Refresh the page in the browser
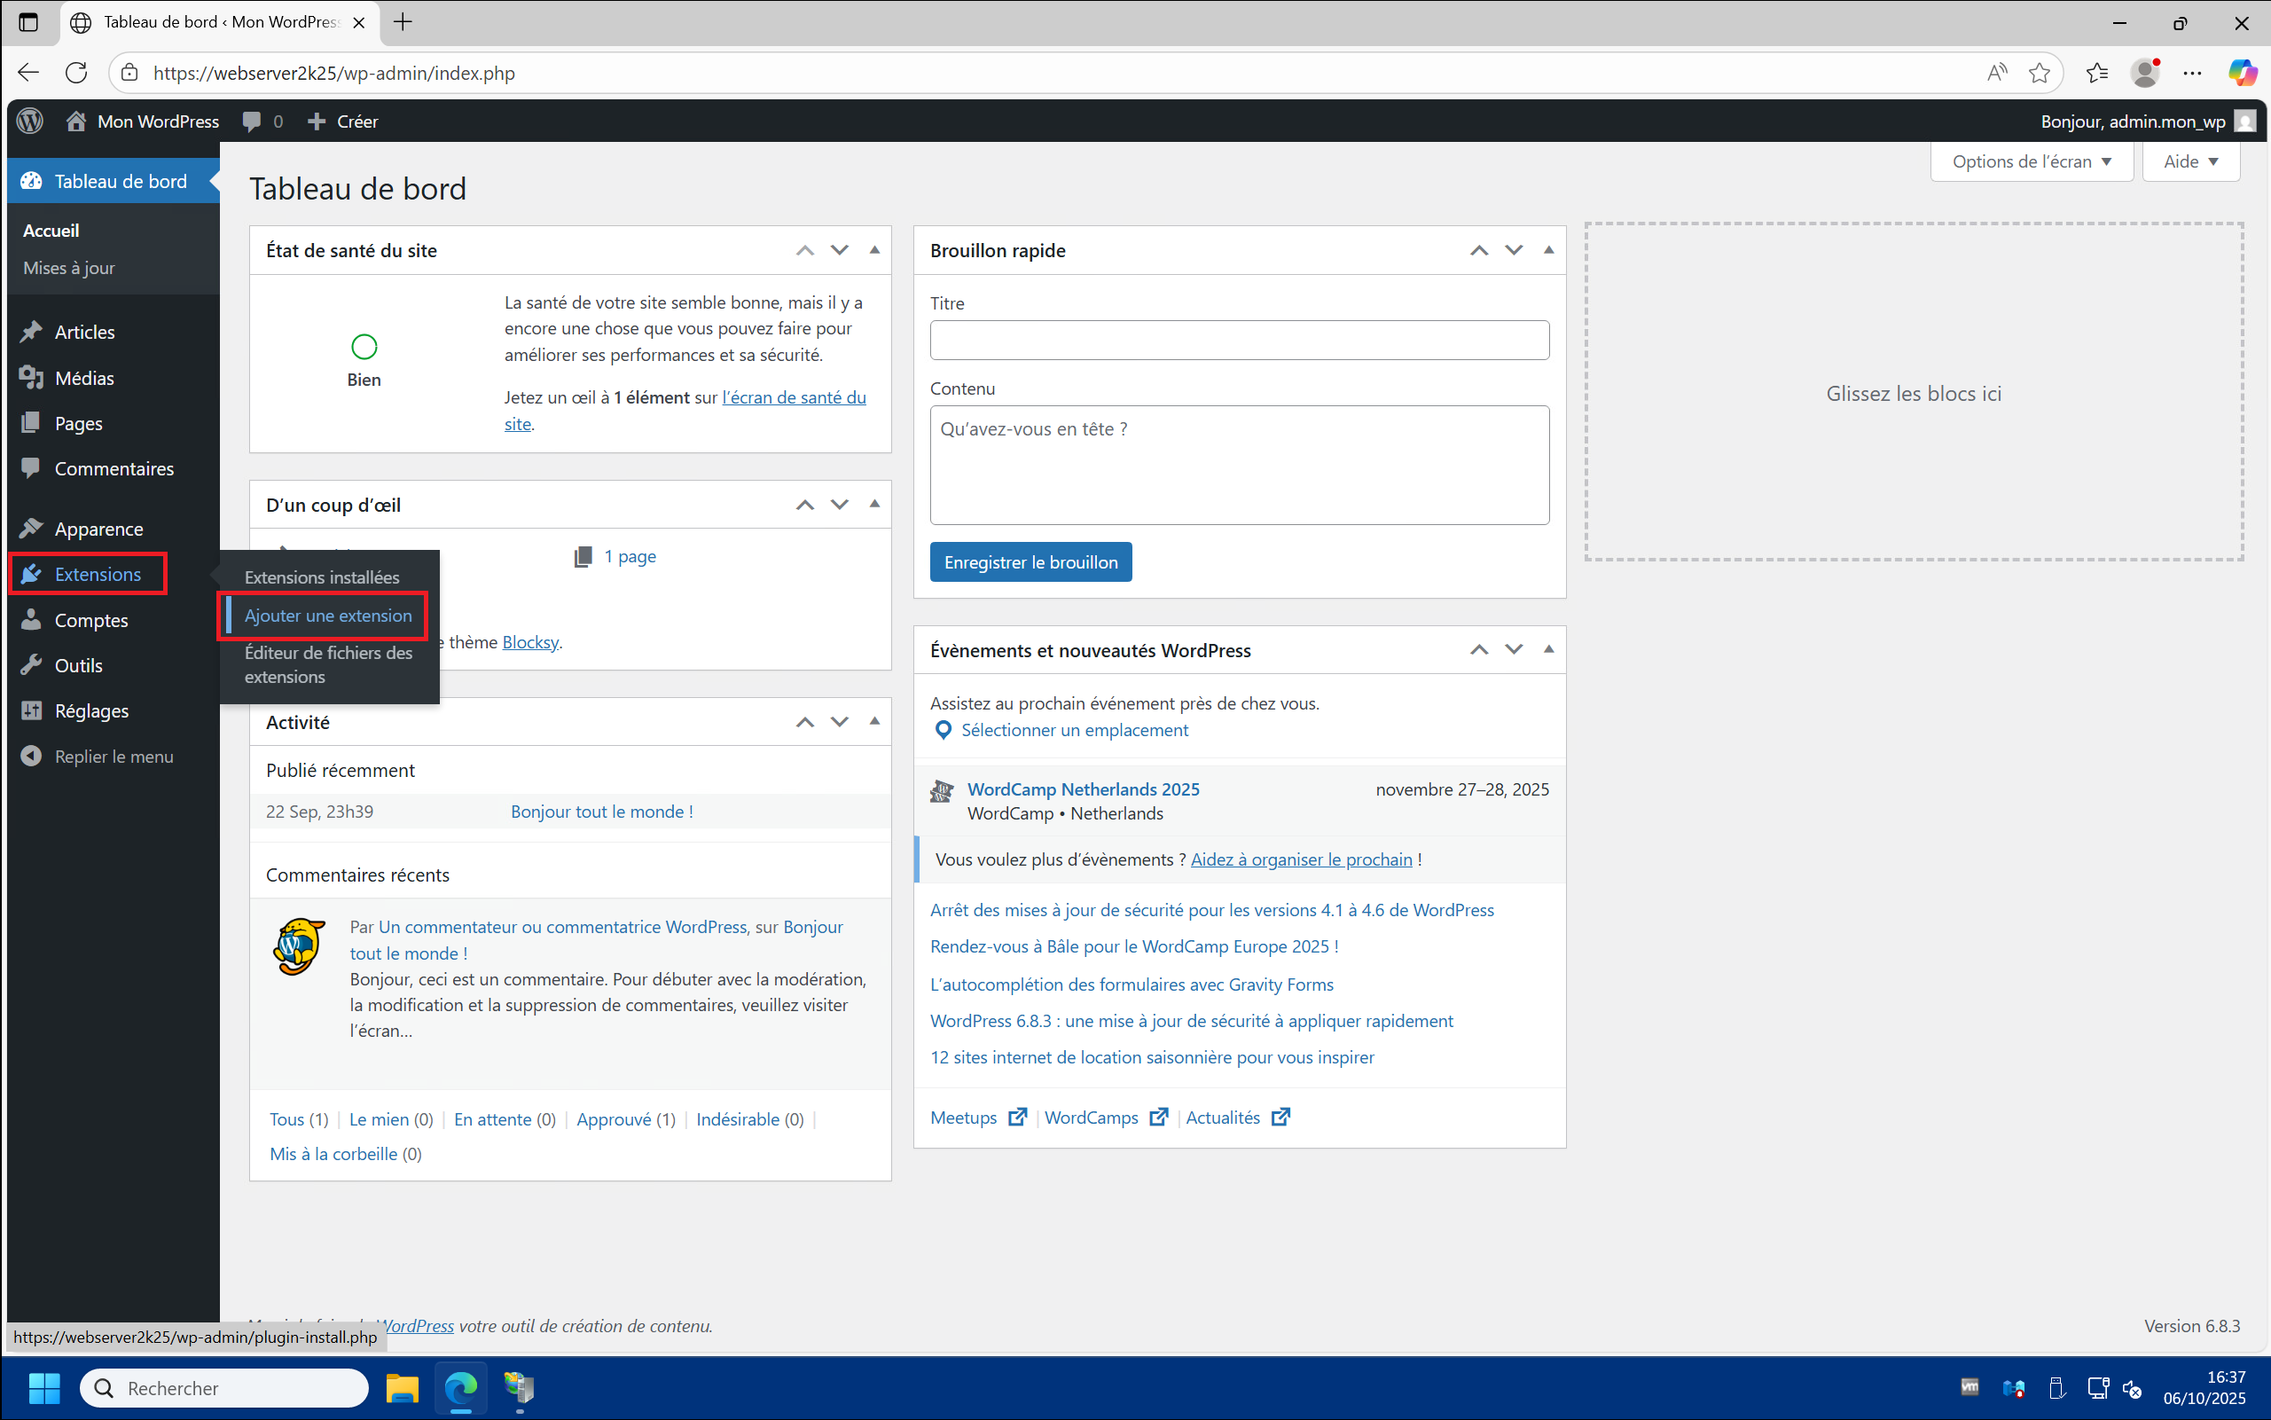The height and width of the screenshot is (1420, 2271). click(x=76, y=74)
